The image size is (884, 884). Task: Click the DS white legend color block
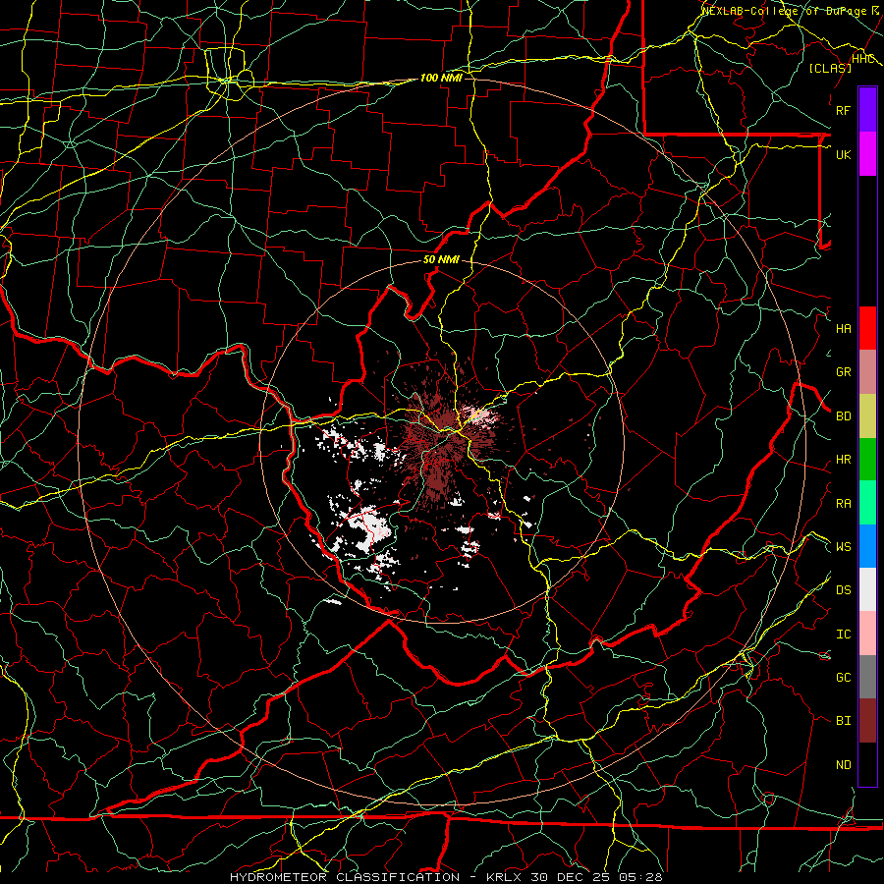(x=867, y=589)
